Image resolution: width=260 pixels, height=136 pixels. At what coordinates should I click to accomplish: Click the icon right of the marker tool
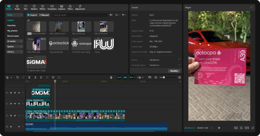click(x=59, y=77)
